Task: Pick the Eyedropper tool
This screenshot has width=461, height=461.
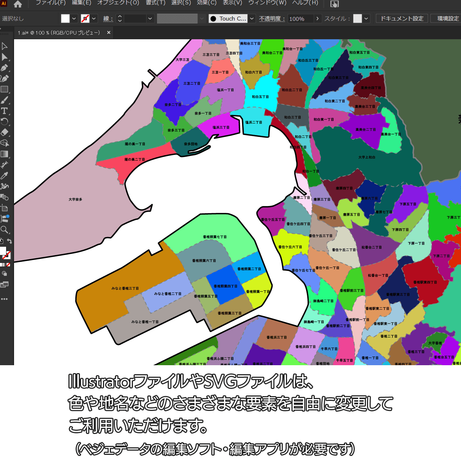Action: point(4,176)
